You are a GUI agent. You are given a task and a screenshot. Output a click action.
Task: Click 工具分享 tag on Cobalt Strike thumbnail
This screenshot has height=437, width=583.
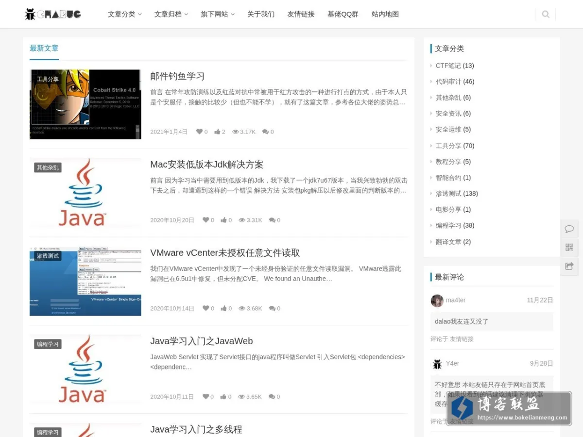(x=48, y=79)
